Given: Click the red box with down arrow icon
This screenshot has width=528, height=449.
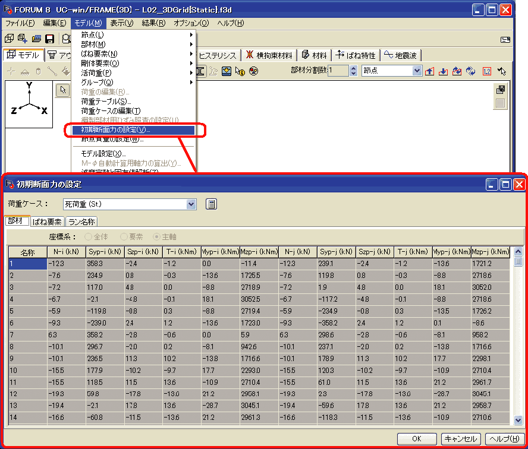Looking at the screenshot, I should pyautogui.click(x=443, y=71).
